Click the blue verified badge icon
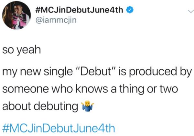 pyautogui.click(x=130, y=10)
